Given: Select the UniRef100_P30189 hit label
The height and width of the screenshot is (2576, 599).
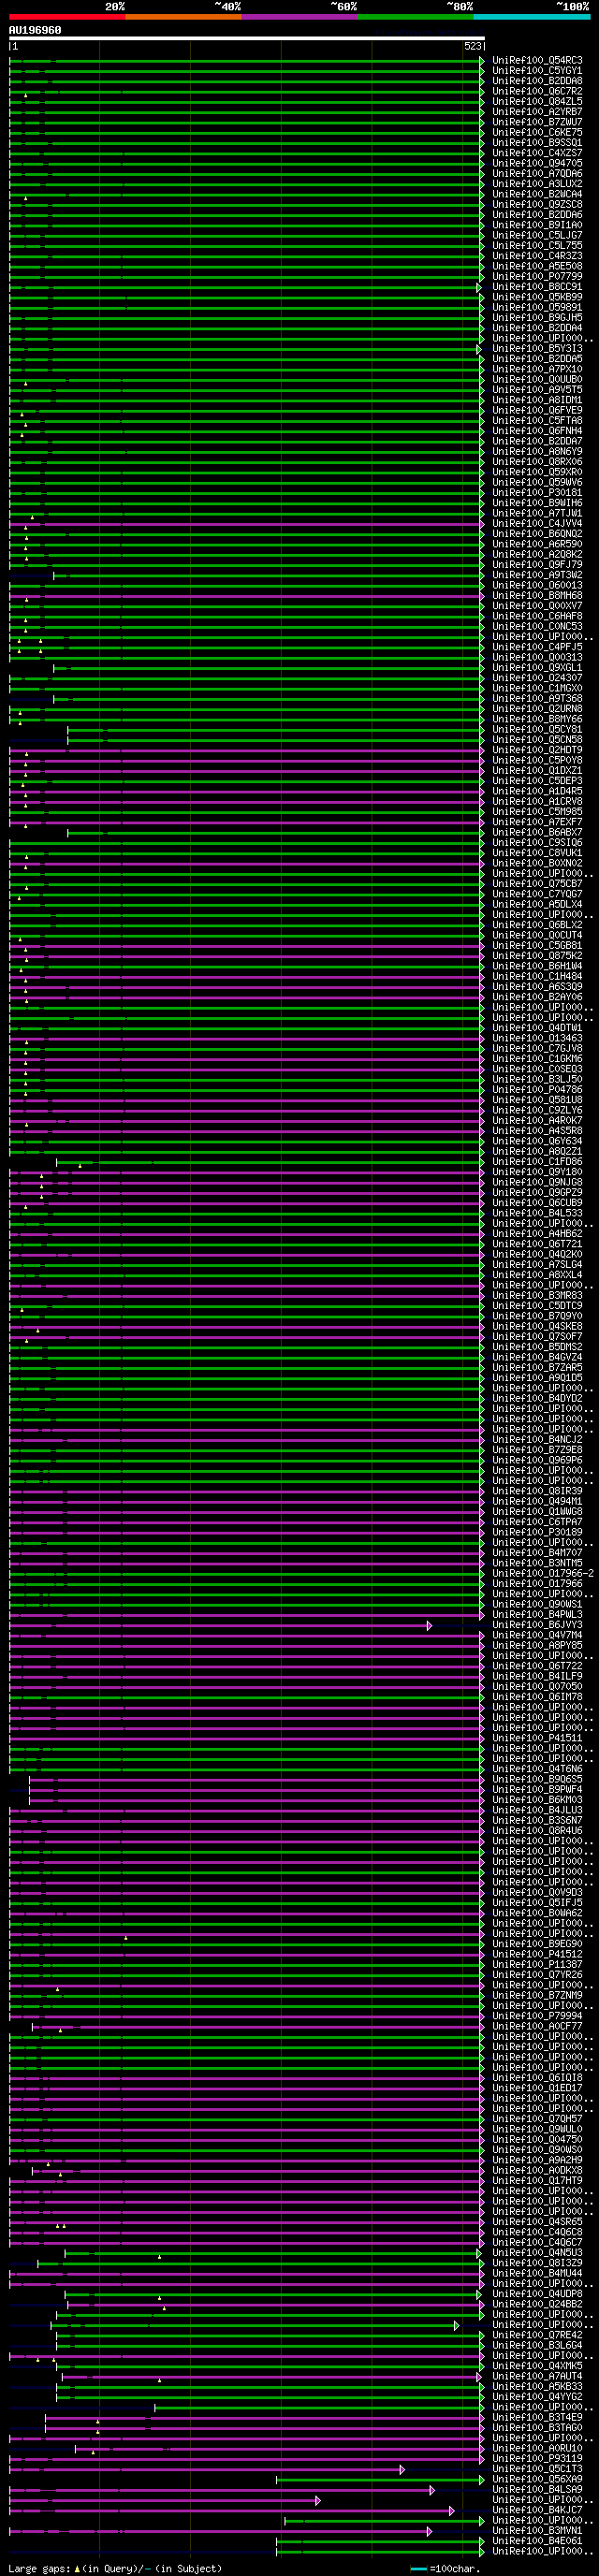Looking at the screenshot, I should tap(537, 1533).
